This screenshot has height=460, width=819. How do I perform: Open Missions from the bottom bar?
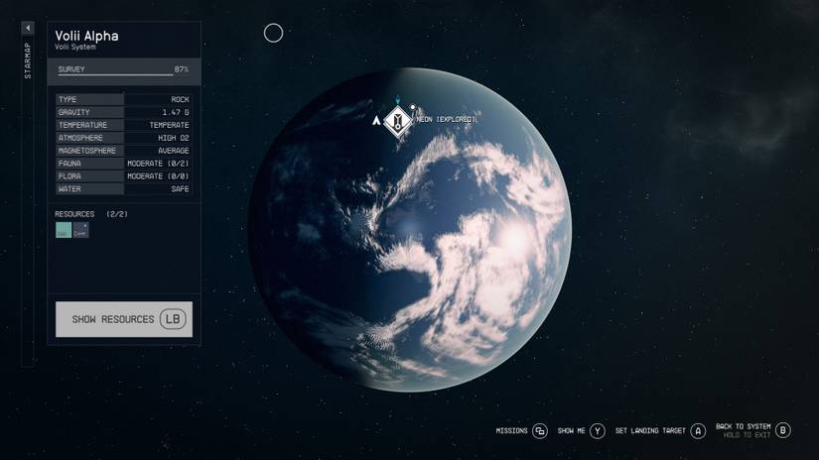pos(511,431)
